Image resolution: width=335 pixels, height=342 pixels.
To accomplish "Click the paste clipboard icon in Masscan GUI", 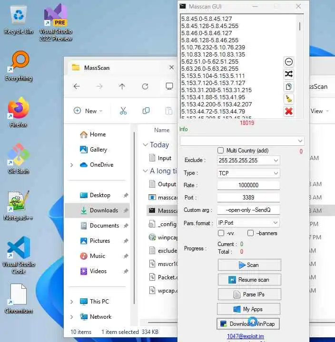I will click(x=288, y=87).
